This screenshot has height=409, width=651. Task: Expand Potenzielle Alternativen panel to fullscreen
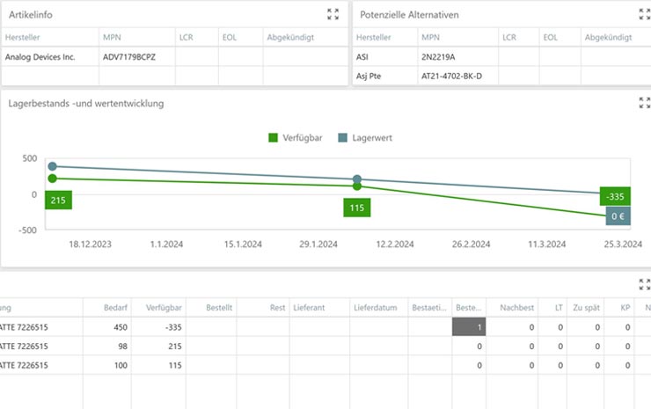coord(644,14)
